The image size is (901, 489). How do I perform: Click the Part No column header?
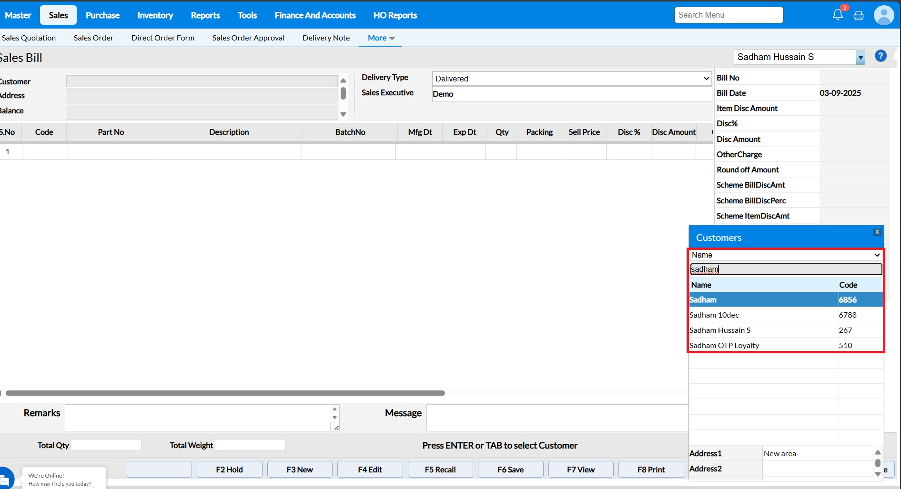[x=111, y=132]
